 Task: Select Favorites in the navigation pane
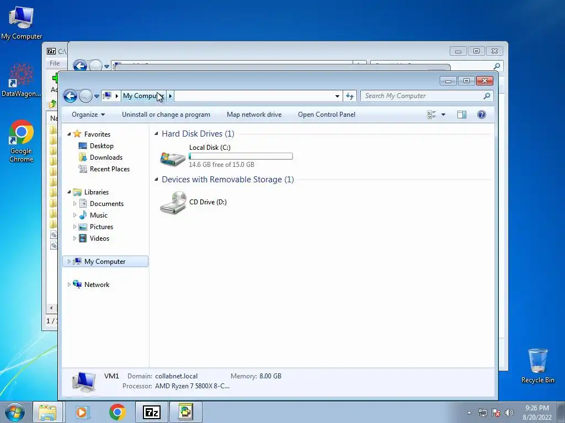[97, 134]
